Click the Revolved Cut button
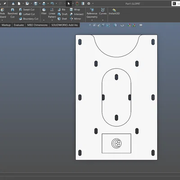Viewport: 180px width, 180px height. click(x=13, y=13)
